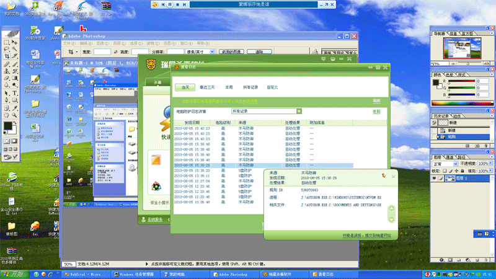Select the Blur tool

6,86
